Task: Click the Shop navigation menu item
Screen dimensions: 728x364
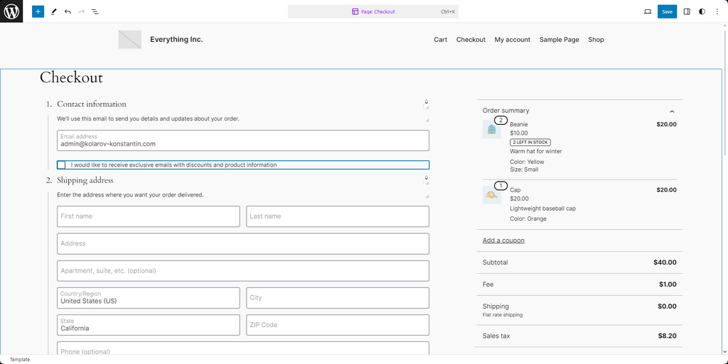Action: 596,40
